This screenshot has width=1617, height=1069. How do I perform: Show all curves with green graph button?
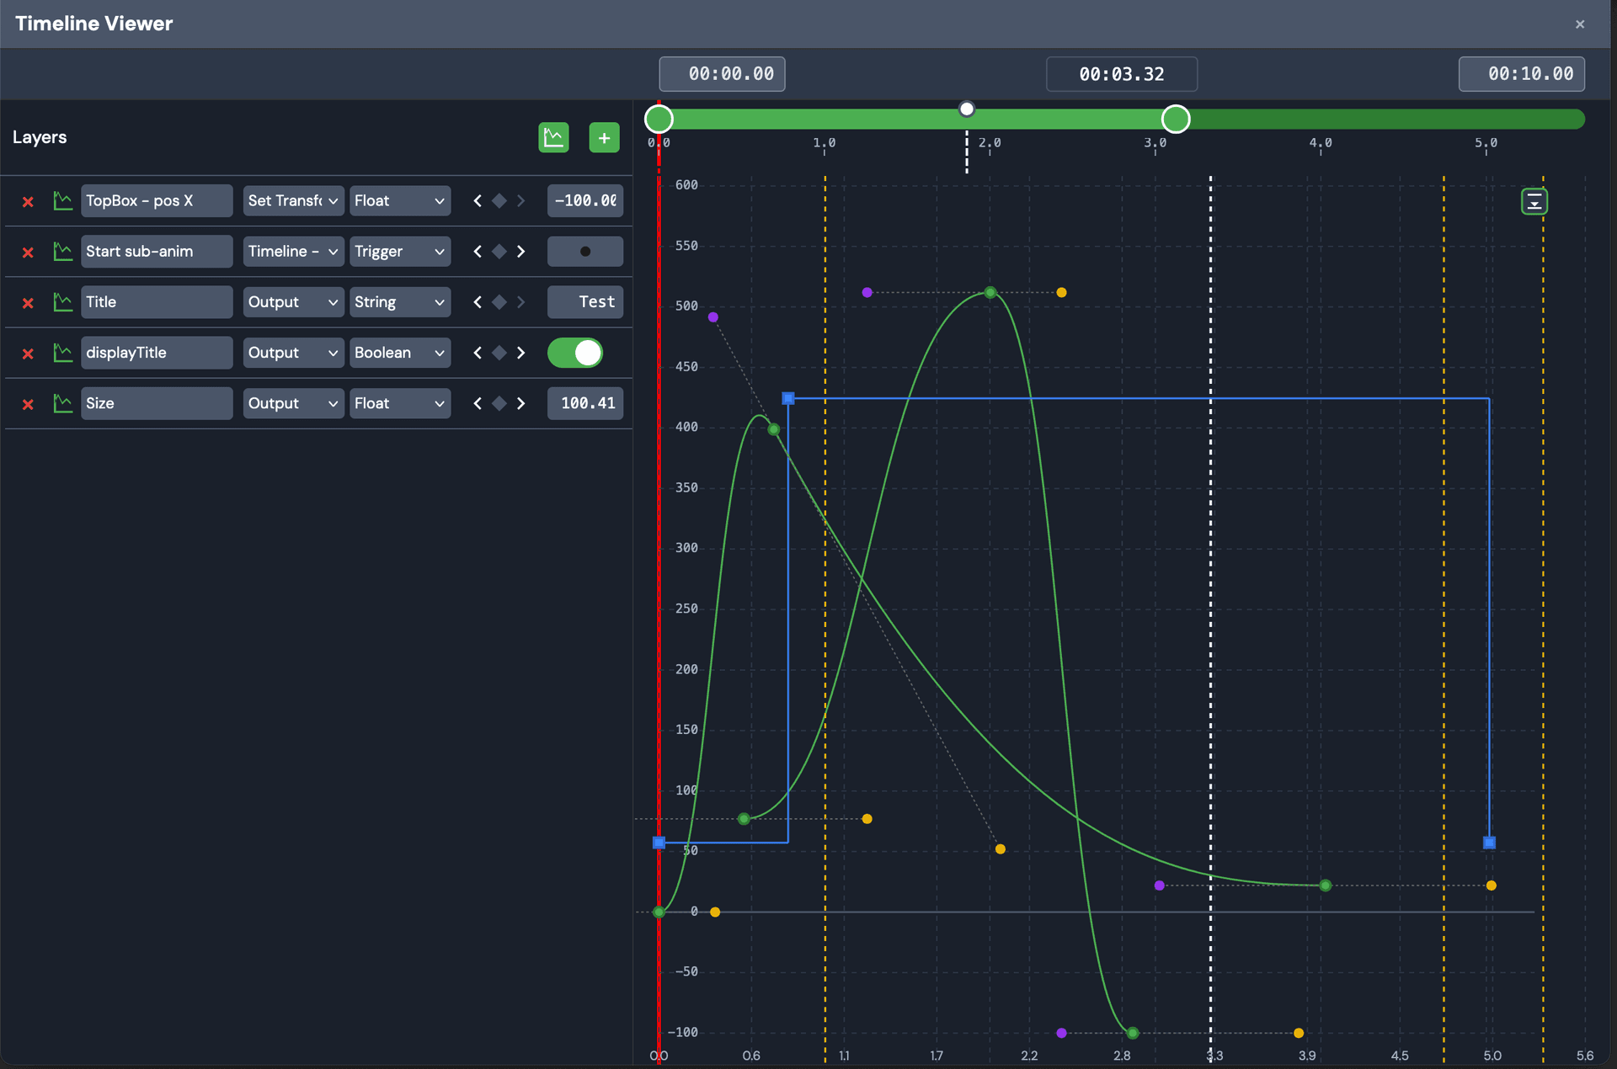pos(553,137)
